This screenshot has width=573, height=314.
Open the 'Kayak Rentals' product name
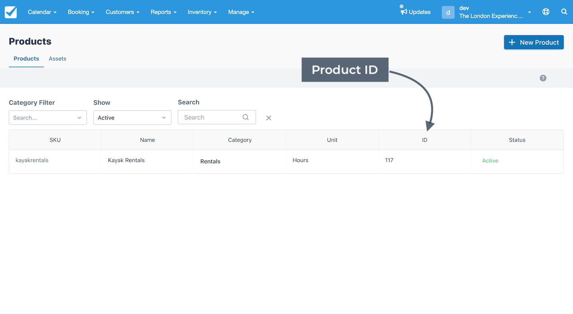(126, 160)
